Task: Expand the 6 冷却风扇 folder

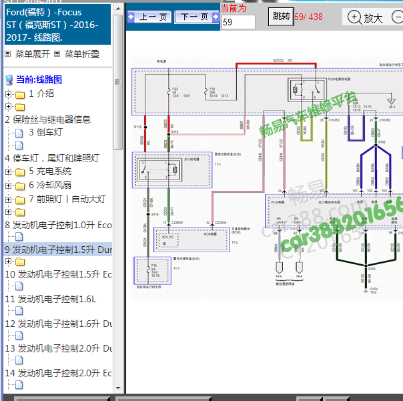Action: [8, 185]
